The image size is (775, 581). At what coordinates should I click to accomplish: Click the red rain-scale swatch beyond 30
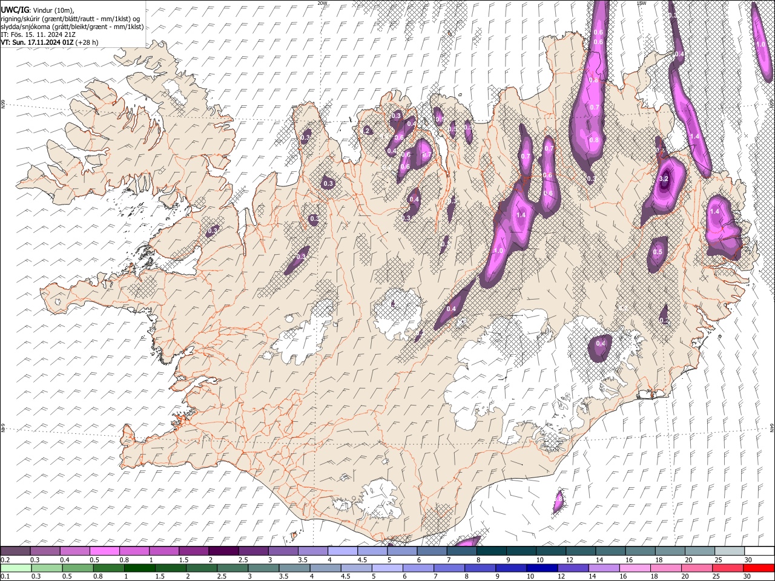[759, 568]
